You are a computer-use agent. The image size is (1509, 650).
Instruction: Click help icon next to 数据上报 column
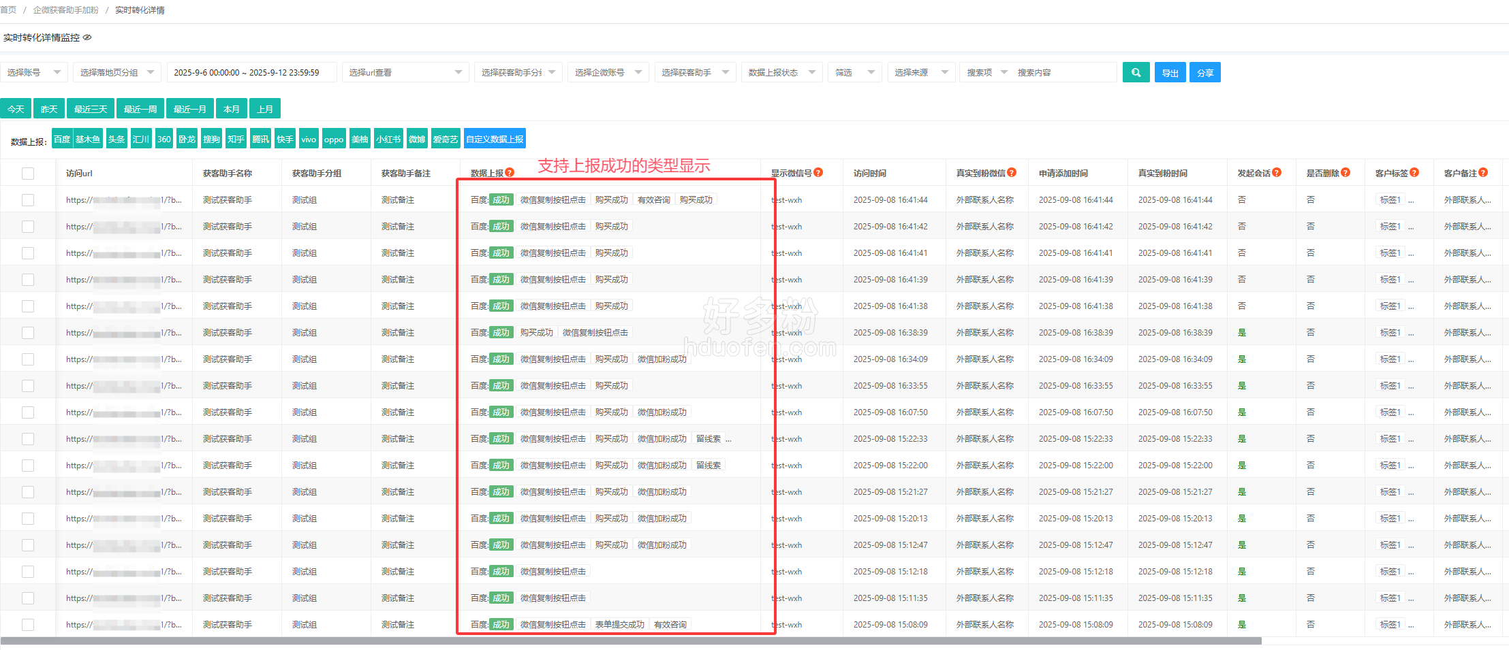click(x=510, y=173)
